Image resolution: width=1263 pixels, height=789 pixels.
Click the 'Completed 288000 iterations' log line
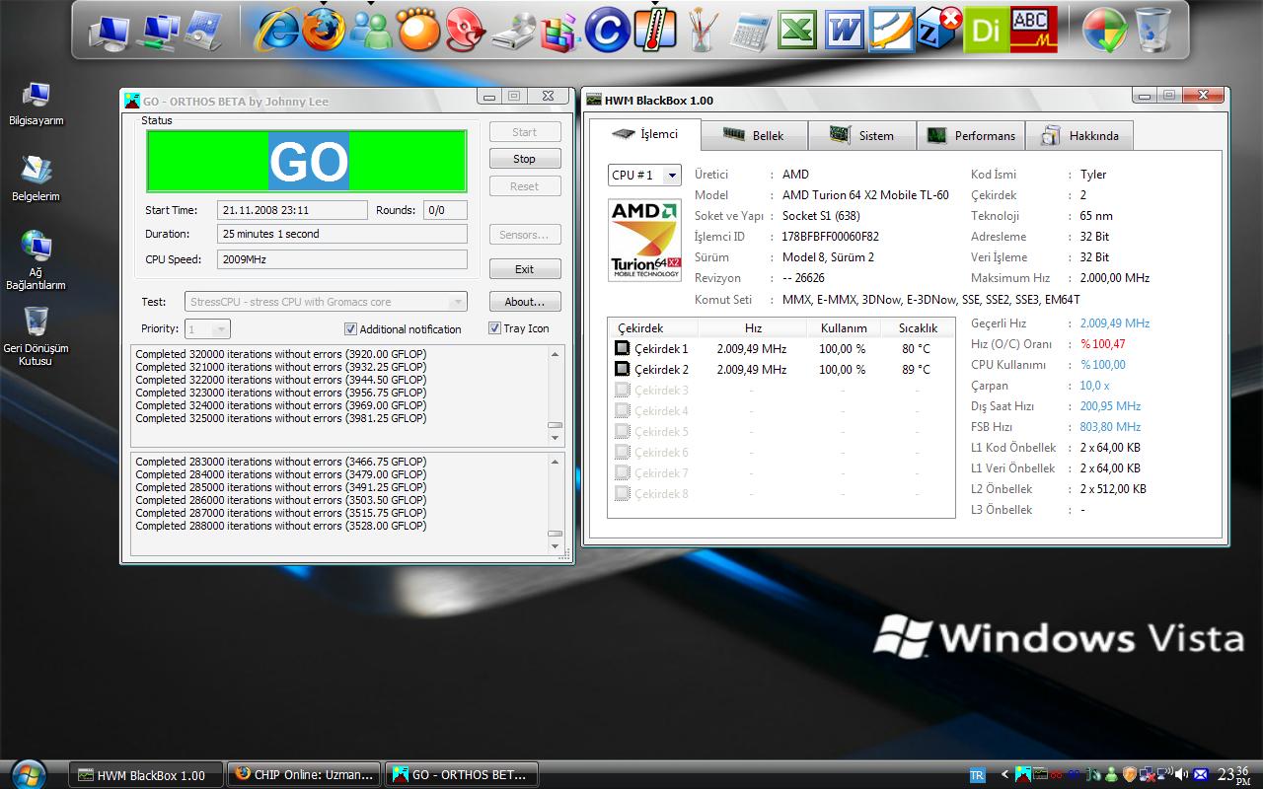(281, 526)
